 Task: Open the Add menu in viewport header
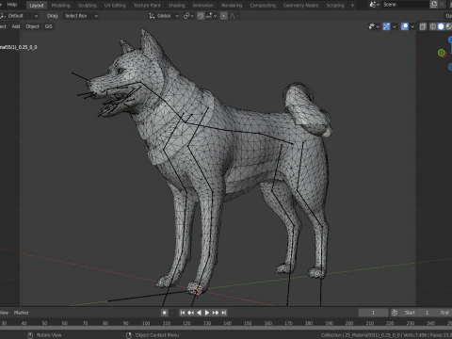pyautogui.click(x=16, y=26)
